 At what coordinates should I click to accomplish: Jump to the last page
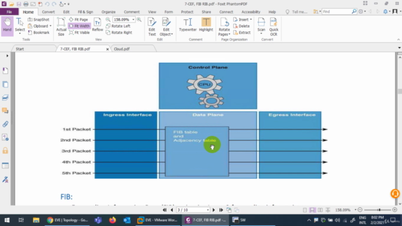(x=221, y=210)
